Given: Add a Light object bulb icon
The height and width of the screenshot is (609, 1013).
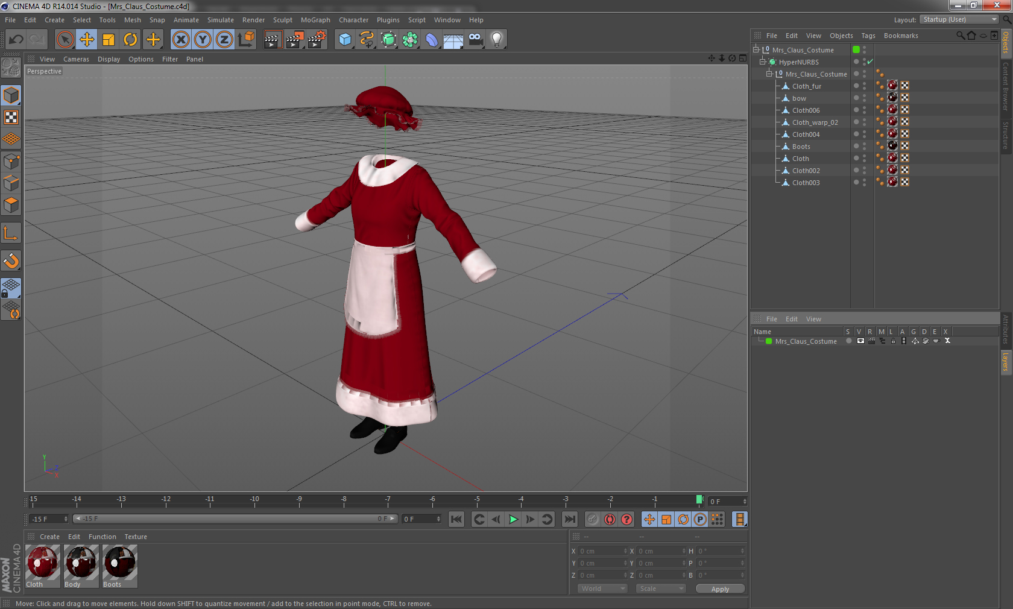Looking at the screenshot, I should click(x=497, y=40).
